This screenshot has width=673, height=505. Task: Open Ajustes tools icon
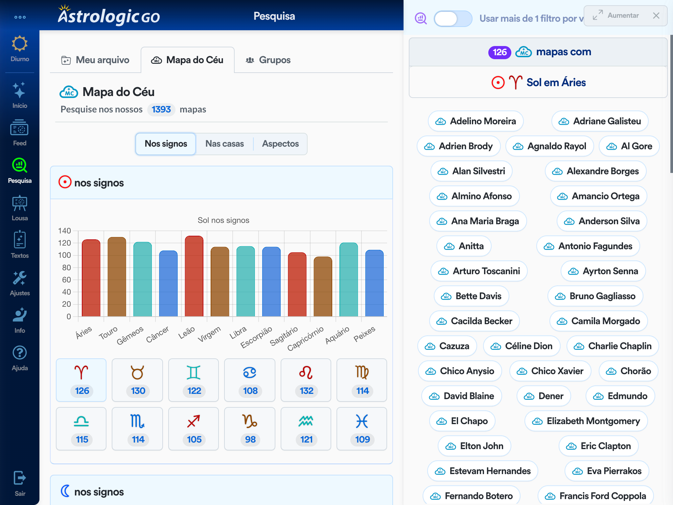[20, 283]
